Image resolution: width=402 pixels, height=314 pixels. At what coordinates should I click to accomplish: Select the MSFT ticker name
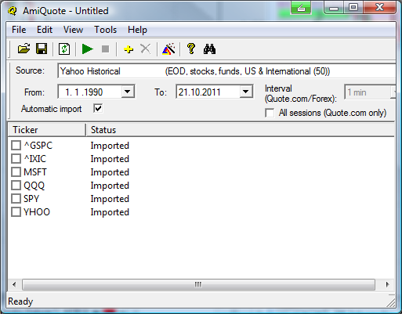pos(35,172)
